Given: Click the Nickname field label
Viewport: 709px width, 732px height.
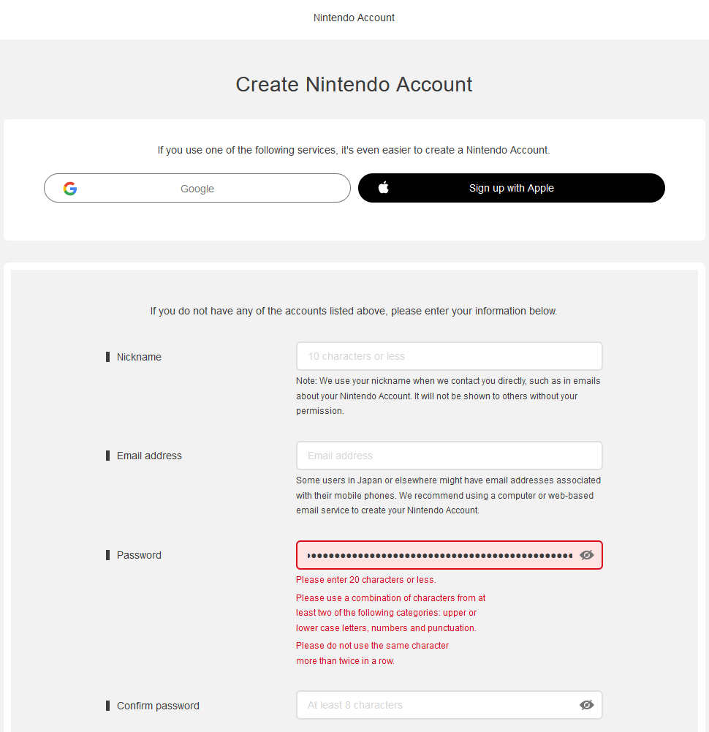Looking at the screenshot, I should pos(139,357).
